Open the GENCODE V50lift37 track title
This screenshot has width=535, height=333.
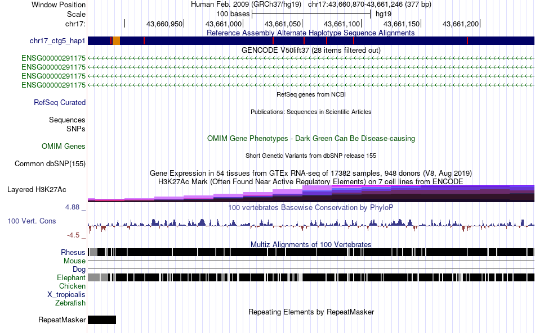[311, 51]
